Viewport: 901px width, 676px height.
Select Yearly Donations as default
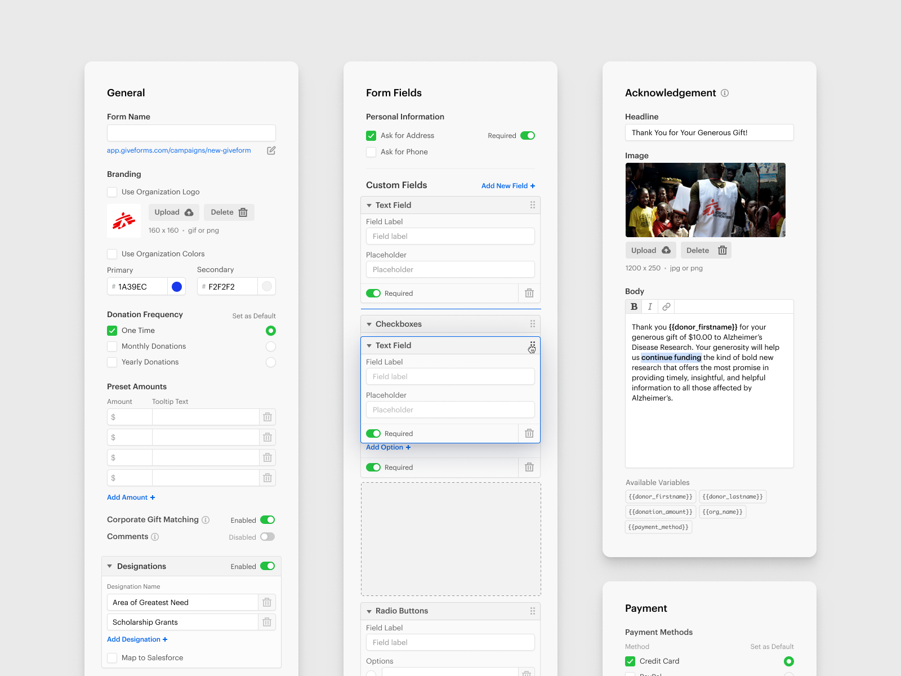(271, 362)
